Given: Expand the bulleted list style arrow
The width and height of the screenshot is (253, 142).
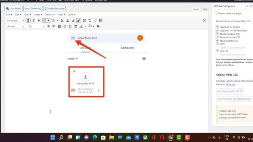Looking at the screenshot, I should 48,21.
